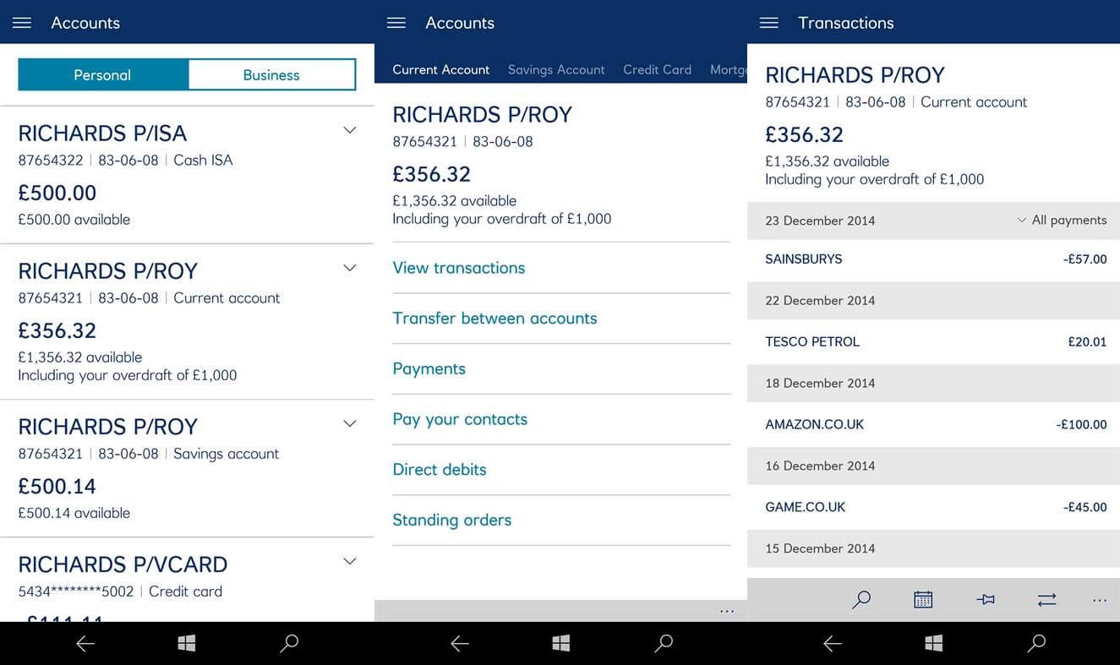The width and height of the screenshot is (1120, 665).
Task: Click the £20.01 amount
Action: (1087, 342)
